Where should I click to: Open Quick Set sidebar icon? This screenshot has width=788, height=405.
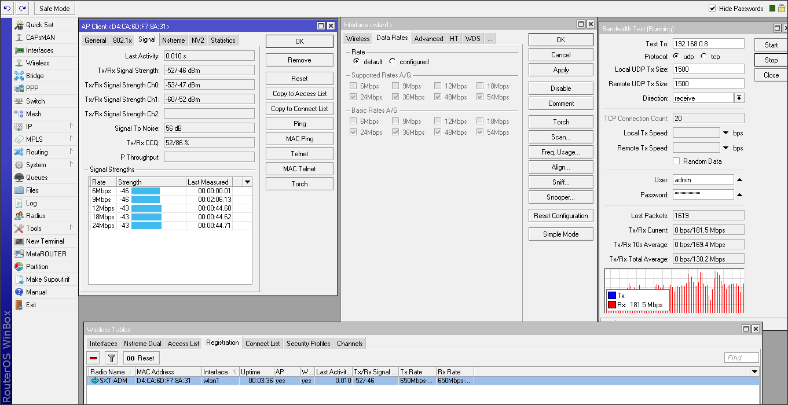click(x=19, y=25)
